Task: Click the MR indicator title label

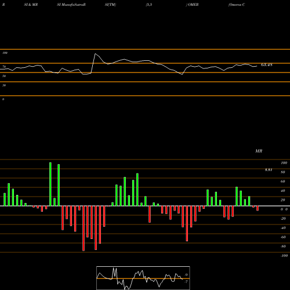Action: tap(259, 151)
